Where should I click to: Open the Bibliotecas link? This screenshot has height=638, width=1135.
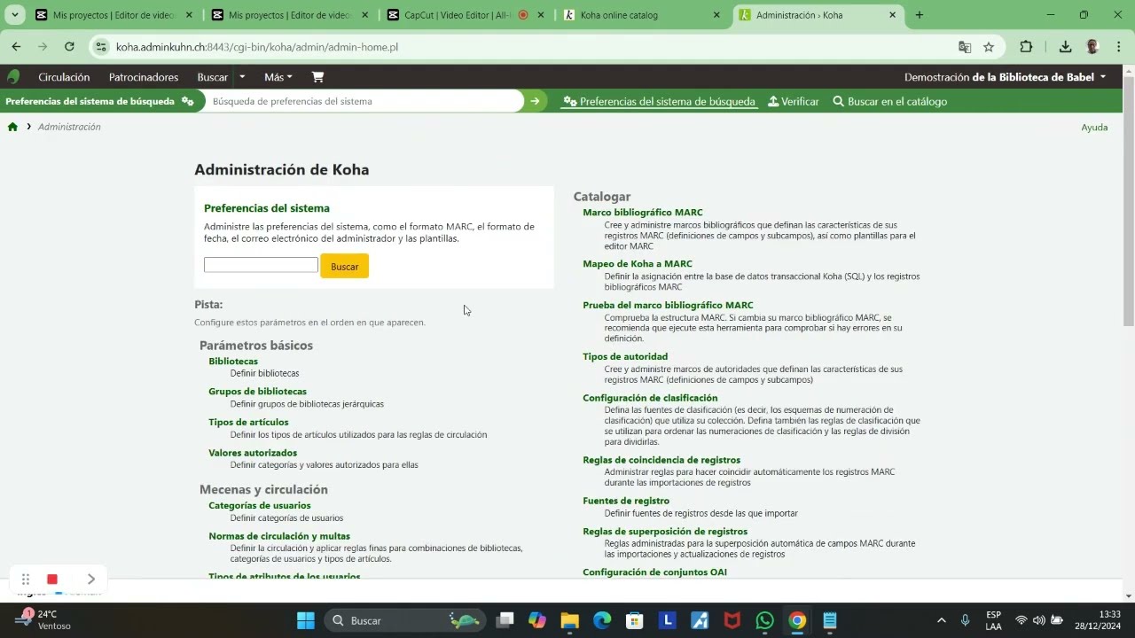[233, 362]
